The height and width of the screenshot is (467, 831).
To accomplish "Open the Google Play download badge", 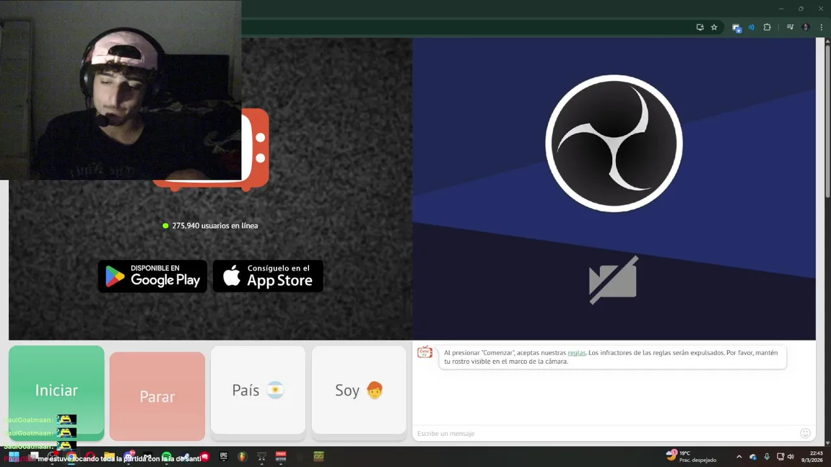I will point(153,276).
